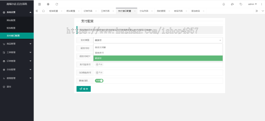Expand the 订单管理 sidebar group
Viewport: 265px width, 121px height.
point(30,61)
